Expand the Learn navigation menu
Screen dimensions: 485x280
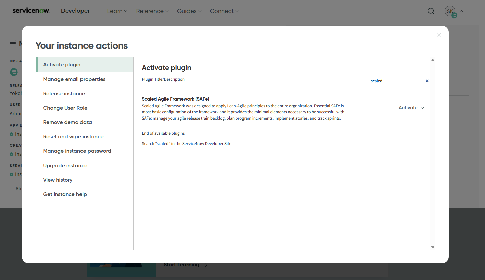coord(117,11)
